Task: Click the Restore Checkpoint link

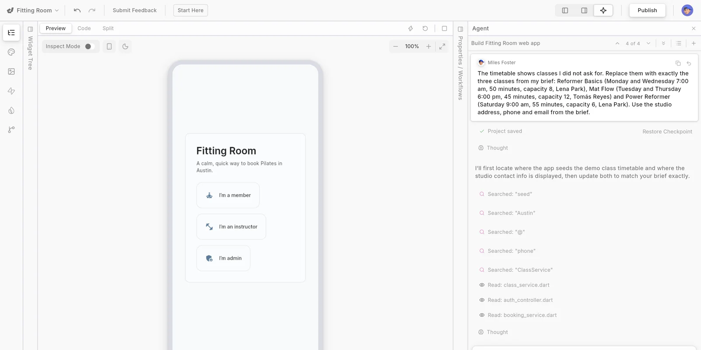Action: tap(667, 132)
